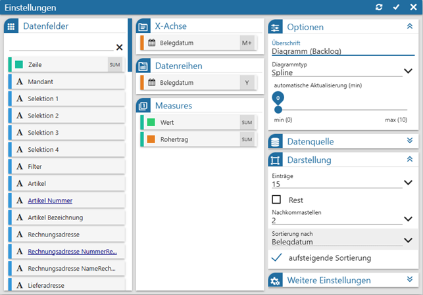Open the Diagrammtyp dropdown
The image size is (423, 295).
408,71
